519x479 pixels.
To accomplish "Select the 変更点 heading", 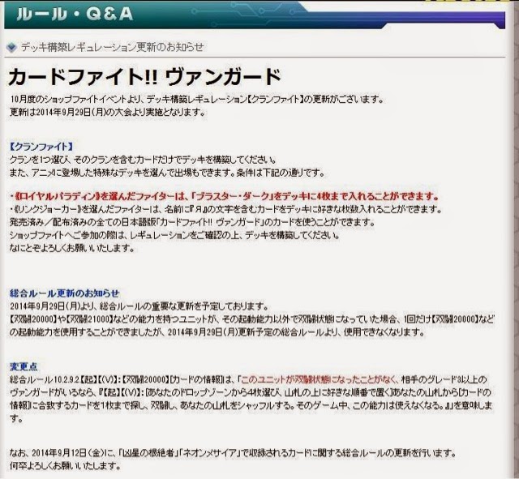I will (x=24, y=366).
